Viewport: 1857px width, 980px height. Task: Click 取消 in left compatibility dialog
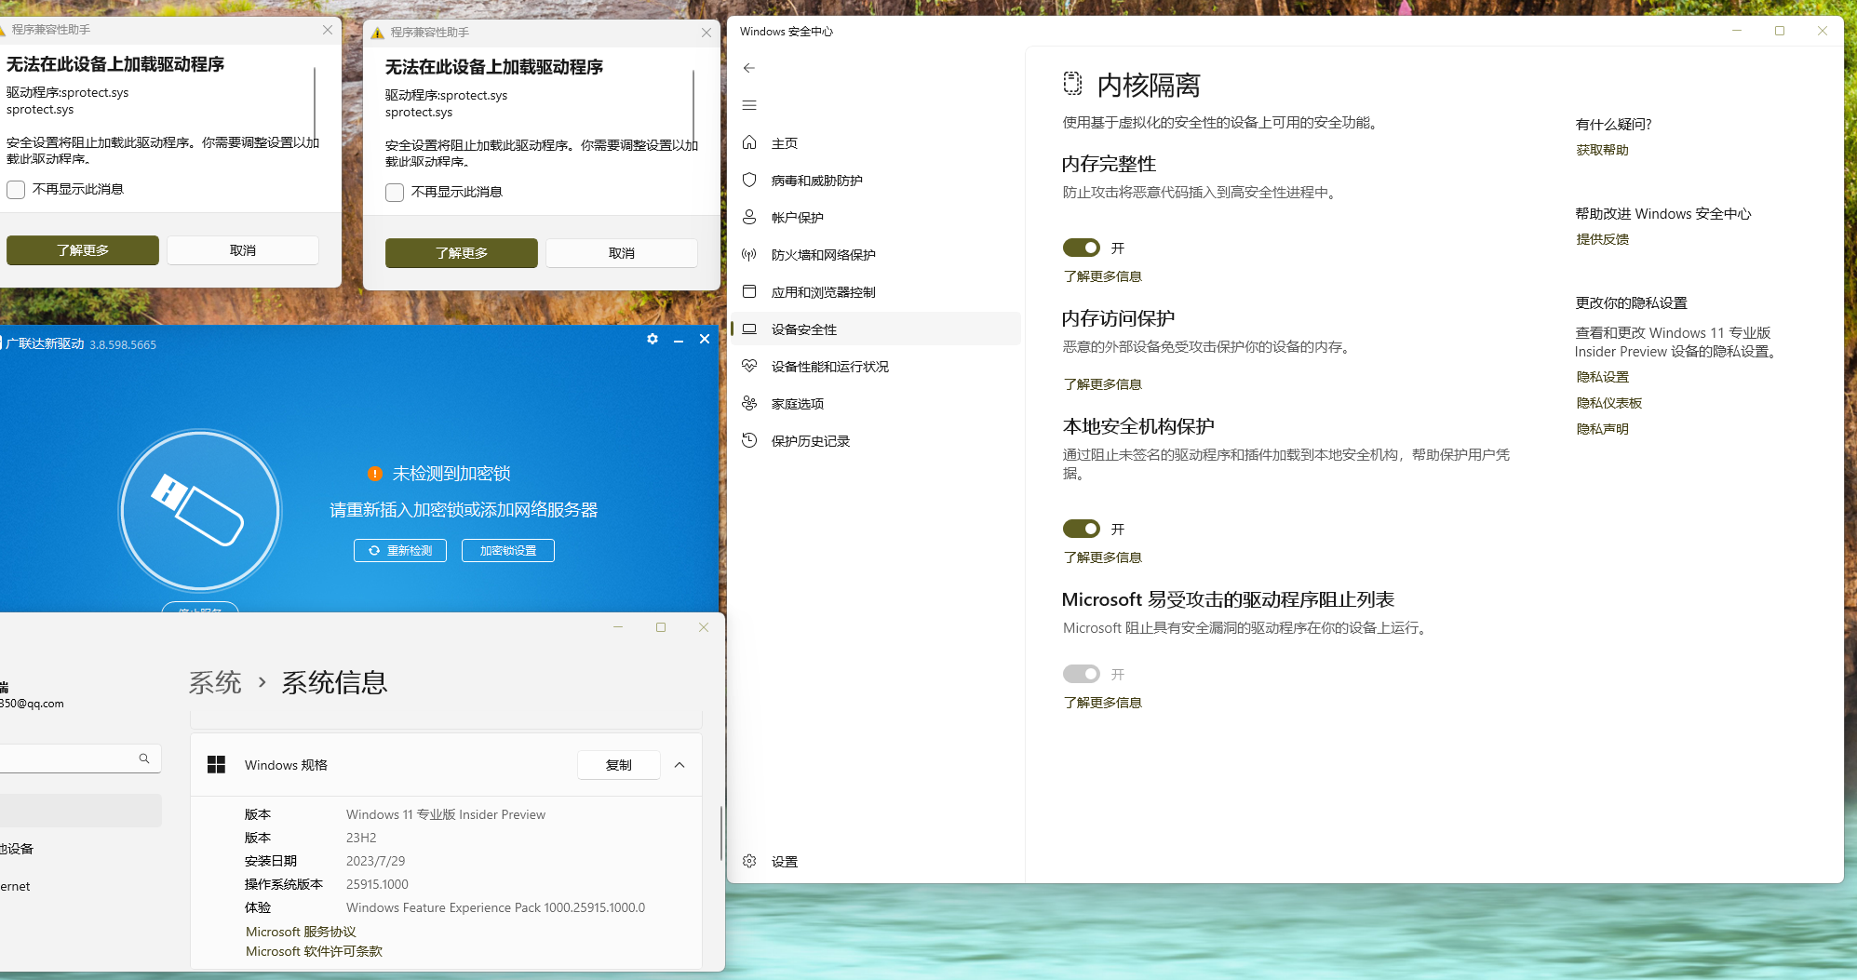(243, 250)
